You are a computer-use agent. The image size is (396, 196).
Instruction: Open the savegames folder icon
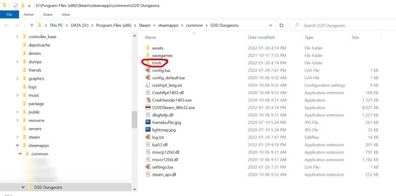coord(148,55)
